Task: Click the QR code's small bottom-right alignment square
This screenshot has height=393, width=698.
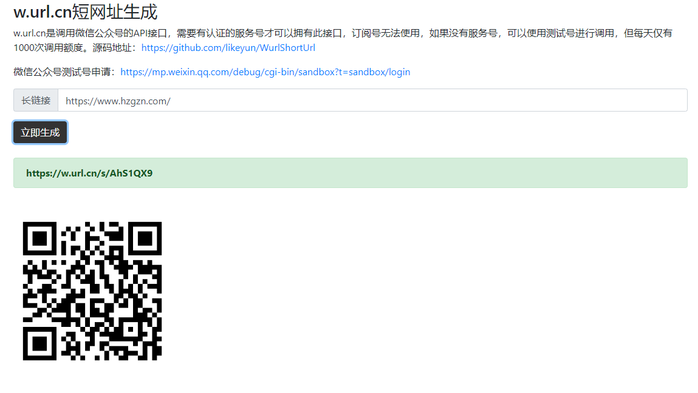Action: (129, 328)
